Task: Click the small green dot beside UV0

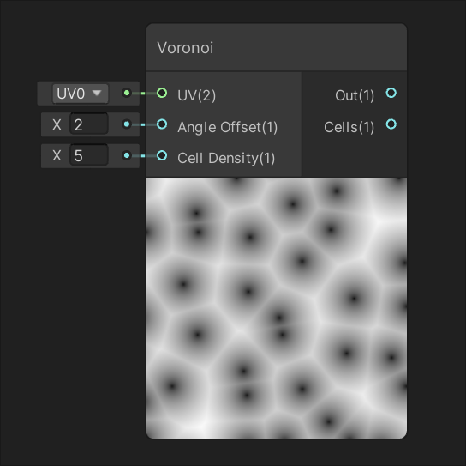Action: (x=127, y=93)
